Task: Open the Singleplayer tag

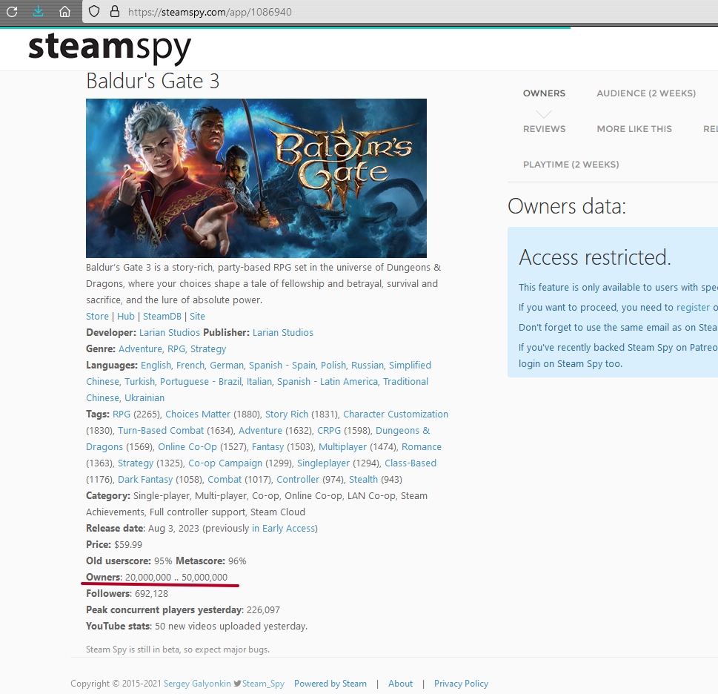Action: [323, 463]
